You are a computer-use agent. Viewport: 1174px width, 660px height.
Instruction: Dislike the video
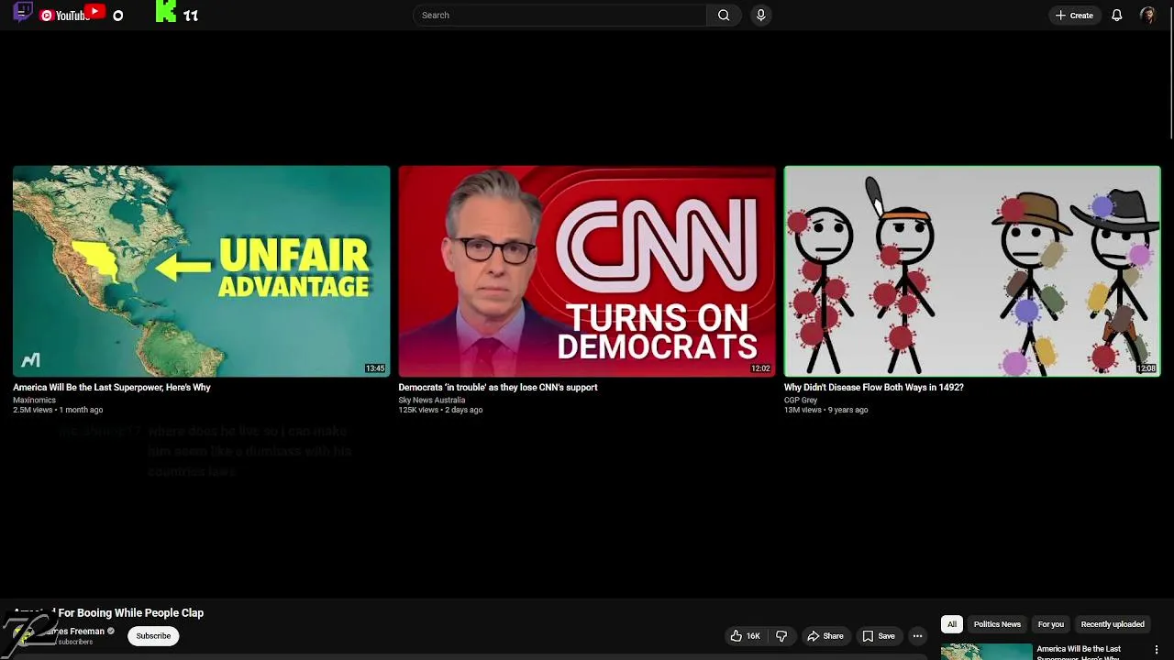[781, 635]
